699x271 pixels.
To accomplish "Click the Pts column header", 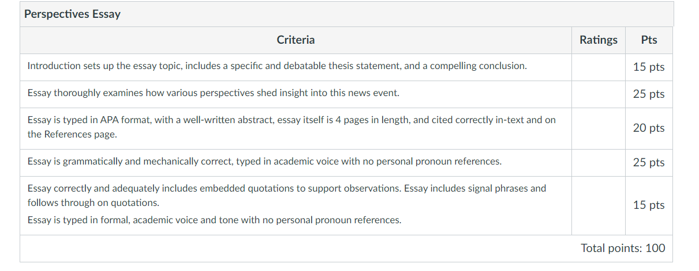I will 649,40.
